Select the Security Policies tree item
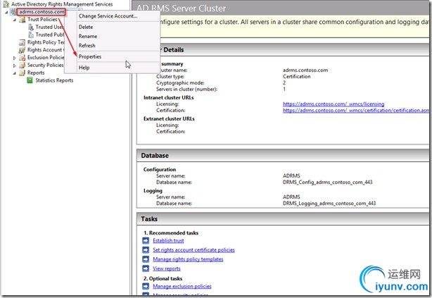This screenshot has height=298, width=432. tap(46, 65)
